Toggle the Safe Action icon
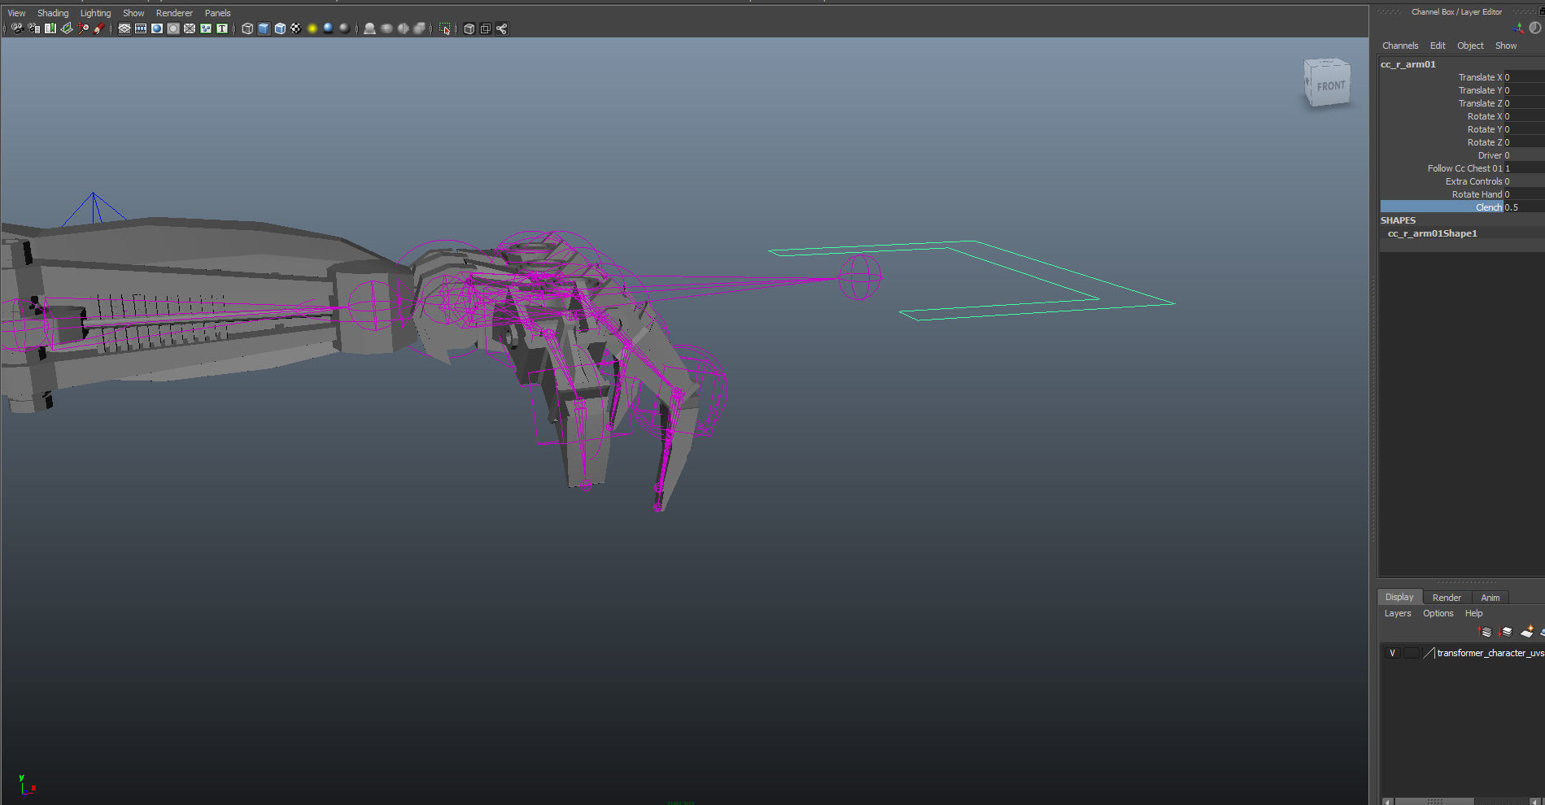Image resolution: width=1545 pixels, height=805 pixels. (x=206, y=28)
